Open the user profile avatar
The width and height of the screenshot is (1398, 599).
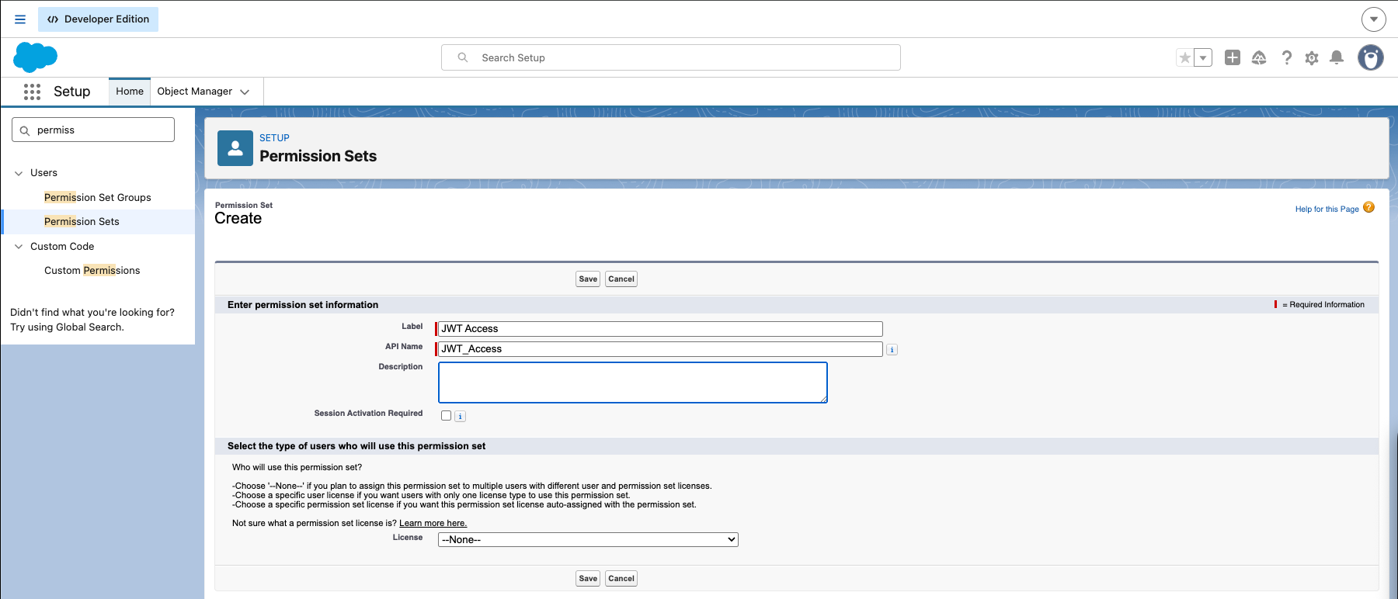[1371, 57]
